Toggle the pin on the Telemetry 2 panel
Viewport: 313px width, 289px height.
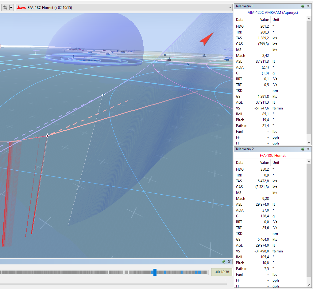coord(303,149)
